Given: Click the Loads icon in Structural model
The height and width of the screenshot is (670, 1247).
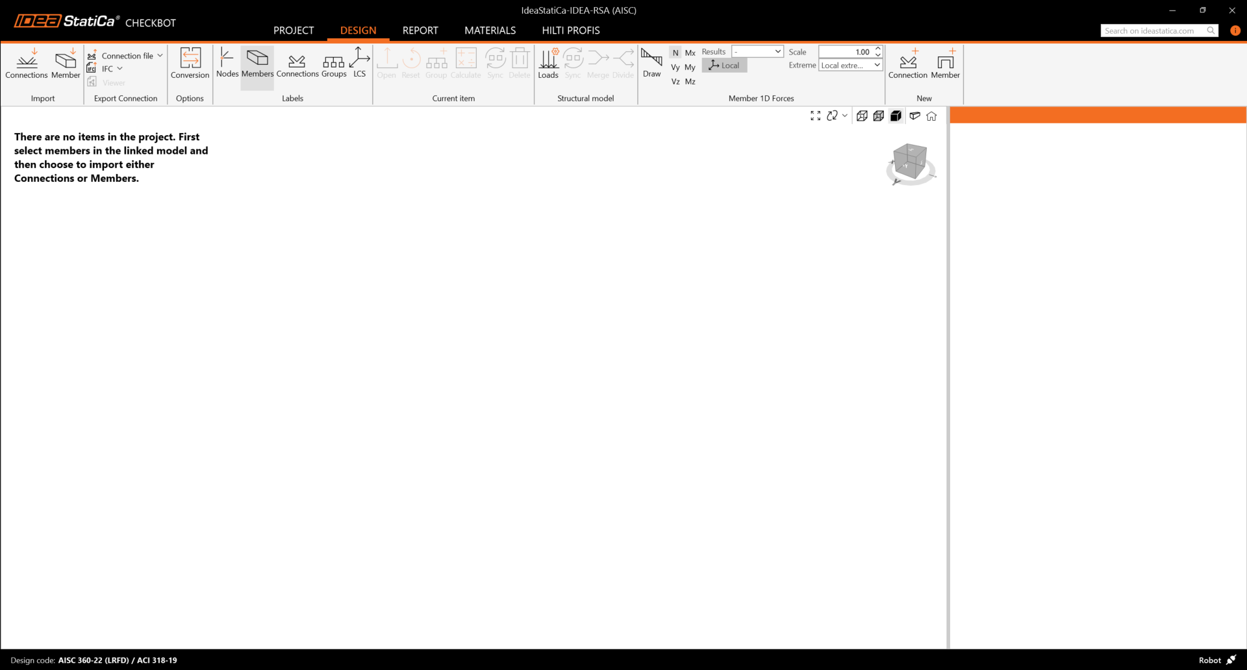Looking at the screenshot, I should [x=548, y=64].
